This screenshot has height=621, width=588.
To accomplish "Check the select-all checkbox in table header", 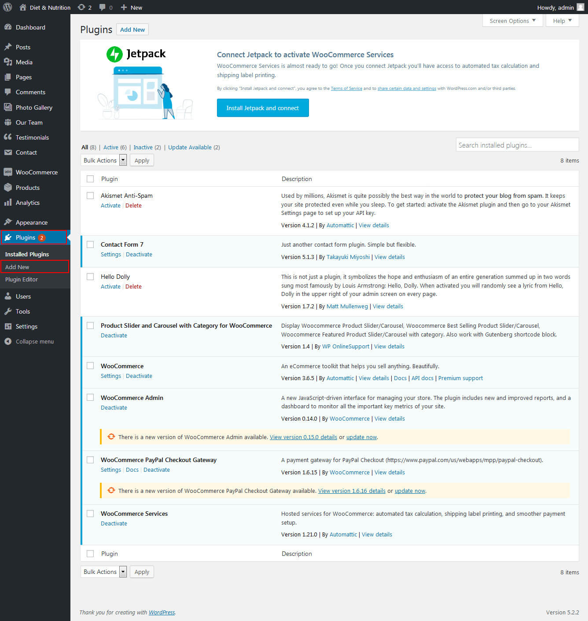I will pos(90,179).
